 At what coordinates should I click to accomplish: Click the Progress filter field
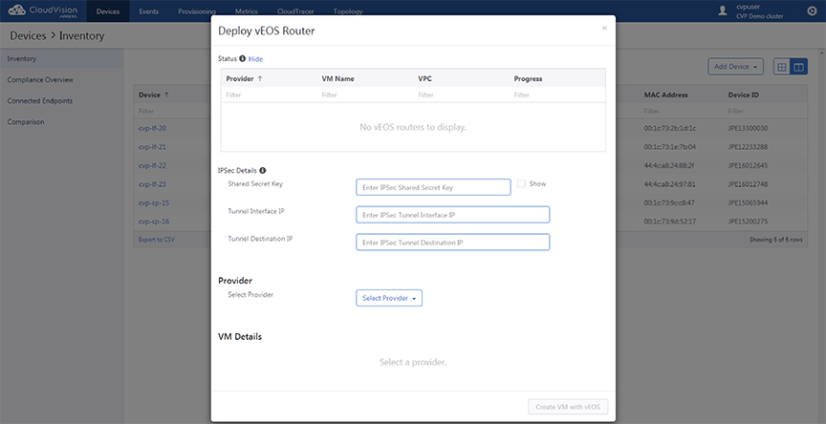tap(556, 95)
